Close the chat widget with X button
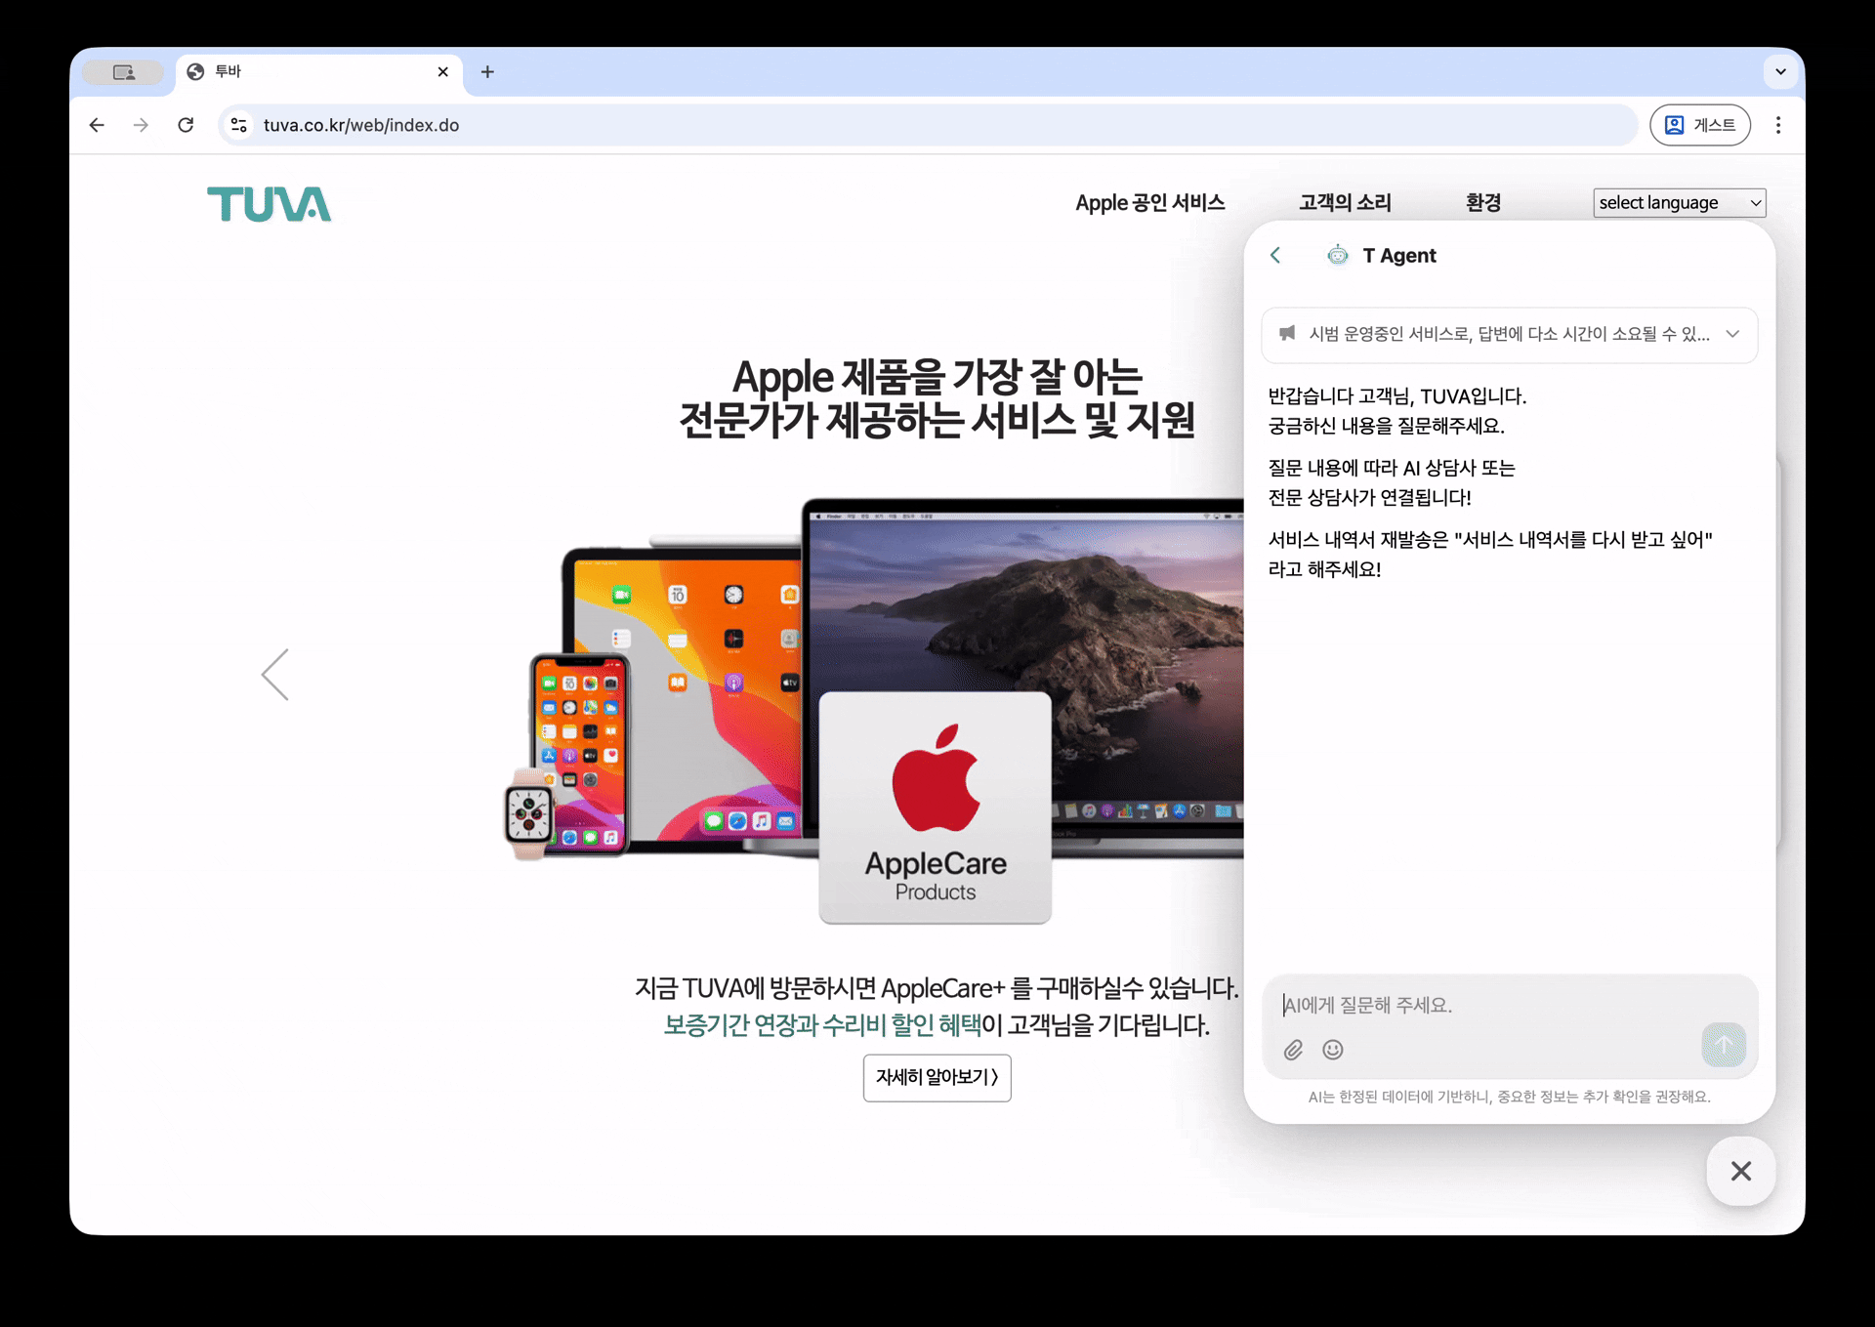The width and height of the screenshot is (1875, 1327). (1740, 1171)
